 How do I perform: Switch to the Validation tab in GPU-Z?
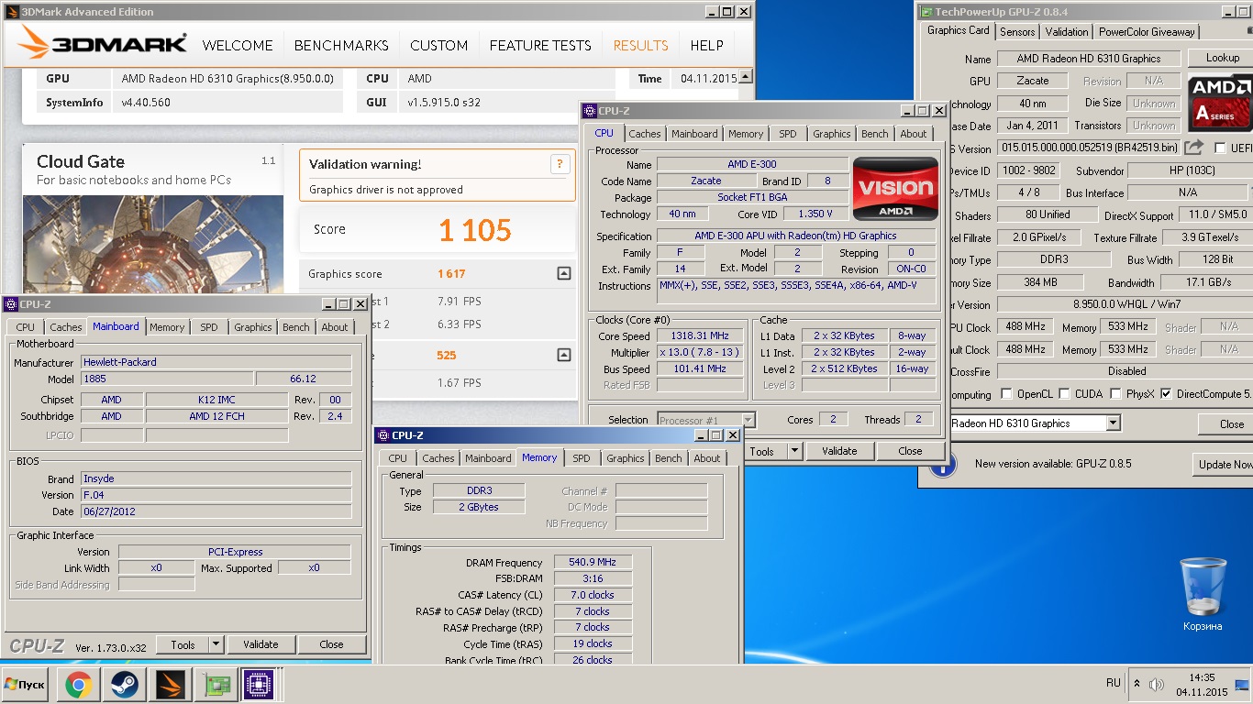(x=1066, y=31)
